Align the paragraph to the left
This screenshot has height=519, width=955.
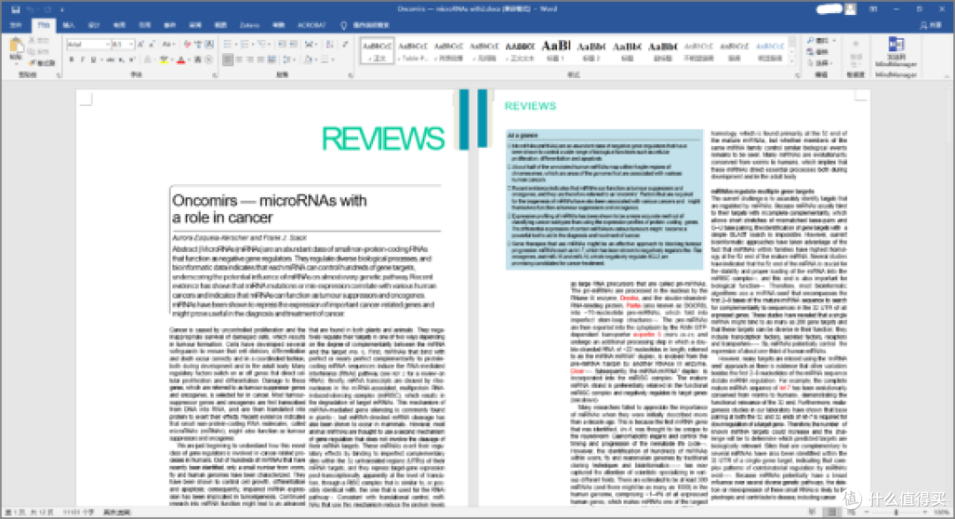coord(227,60)
